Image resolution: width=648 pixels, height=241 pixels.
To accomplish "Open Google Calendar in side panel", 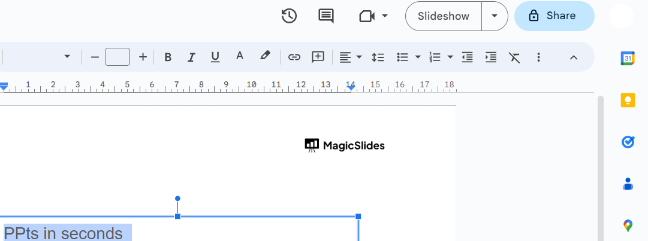I will 628,58.
